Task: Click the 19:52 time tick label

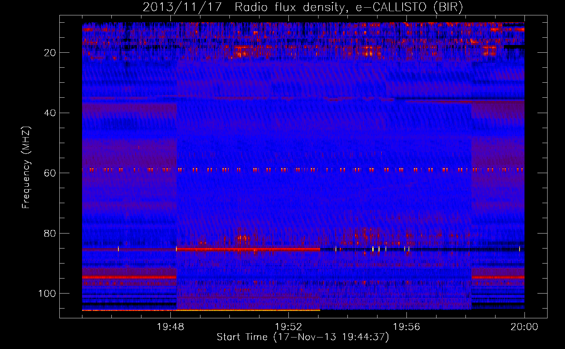Action: pos(288,327)
